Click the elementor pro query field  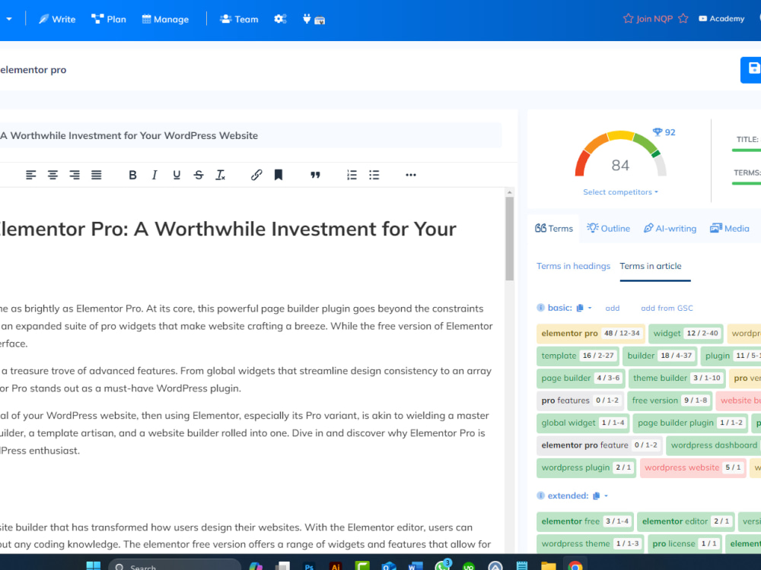coord(33,70)
